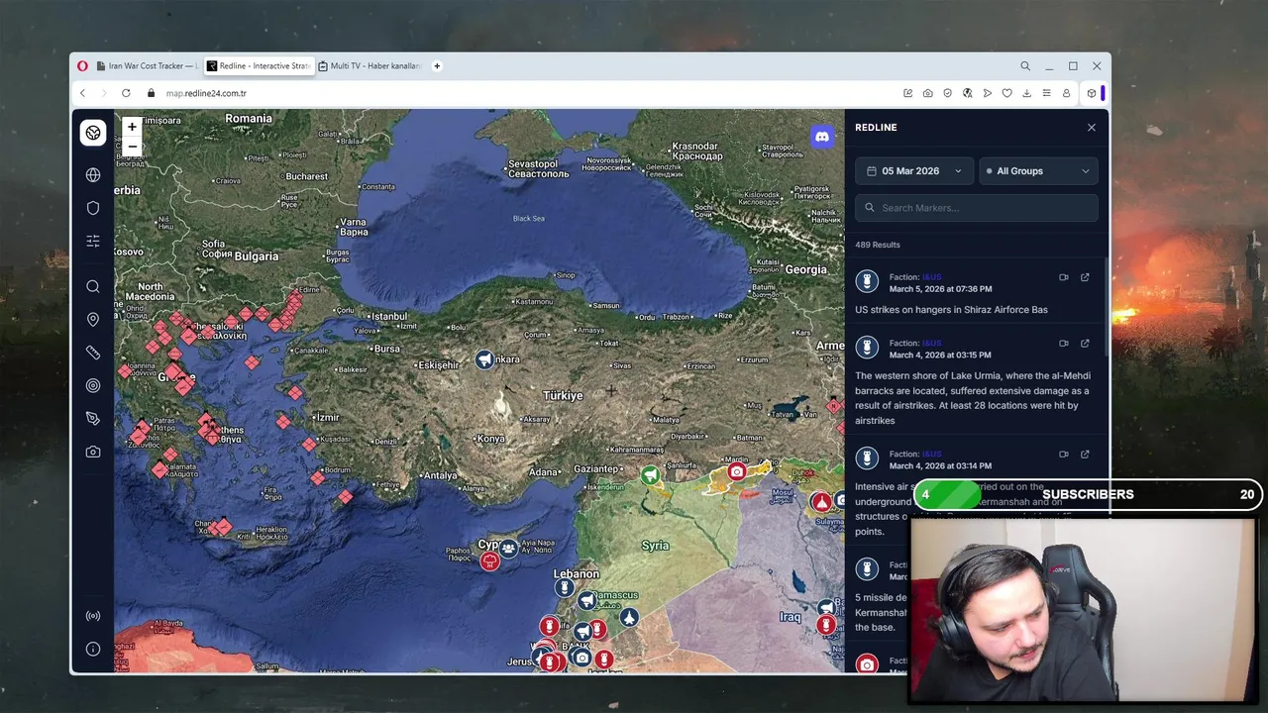The width and height of the screenshot is (1268, 713).
Task: Click the faction icon of 03:15 PM entry
Action: click(x=867, y=349)
